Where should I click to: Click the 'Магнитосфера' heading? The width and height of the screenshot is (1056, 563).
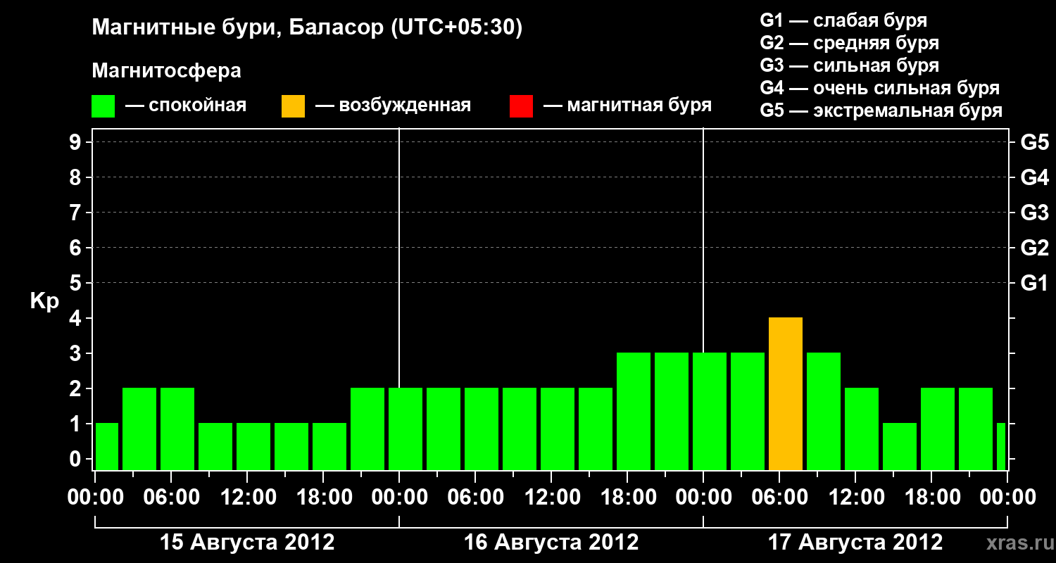(x=166, y=70)
